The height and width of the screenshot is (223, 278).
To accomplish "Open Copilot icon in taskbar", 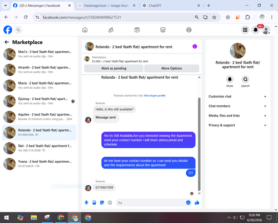I will point(20,217).
